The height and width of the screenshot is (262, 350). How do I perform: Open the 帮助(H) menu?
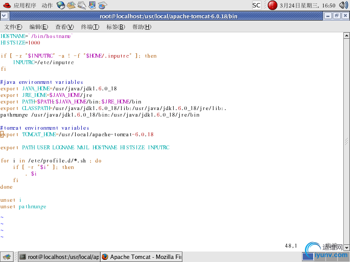tap(142, 27)
